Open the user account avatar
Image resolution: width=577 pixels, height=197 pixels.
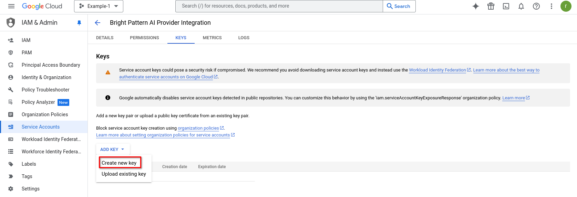pyautogui.click(x=566, y=6)
